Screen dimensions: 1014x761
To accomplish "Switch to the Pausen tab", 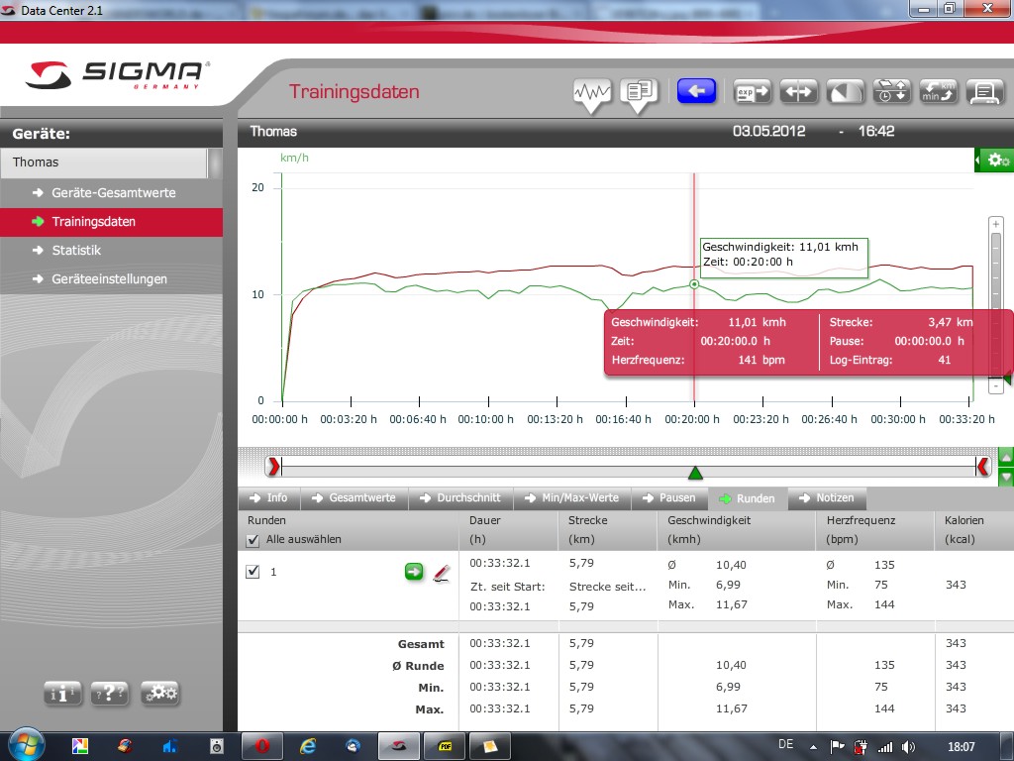I will (669, 498).
